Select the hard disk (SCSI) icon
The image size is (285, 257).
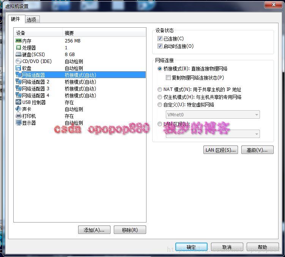(x=19, y=54)
